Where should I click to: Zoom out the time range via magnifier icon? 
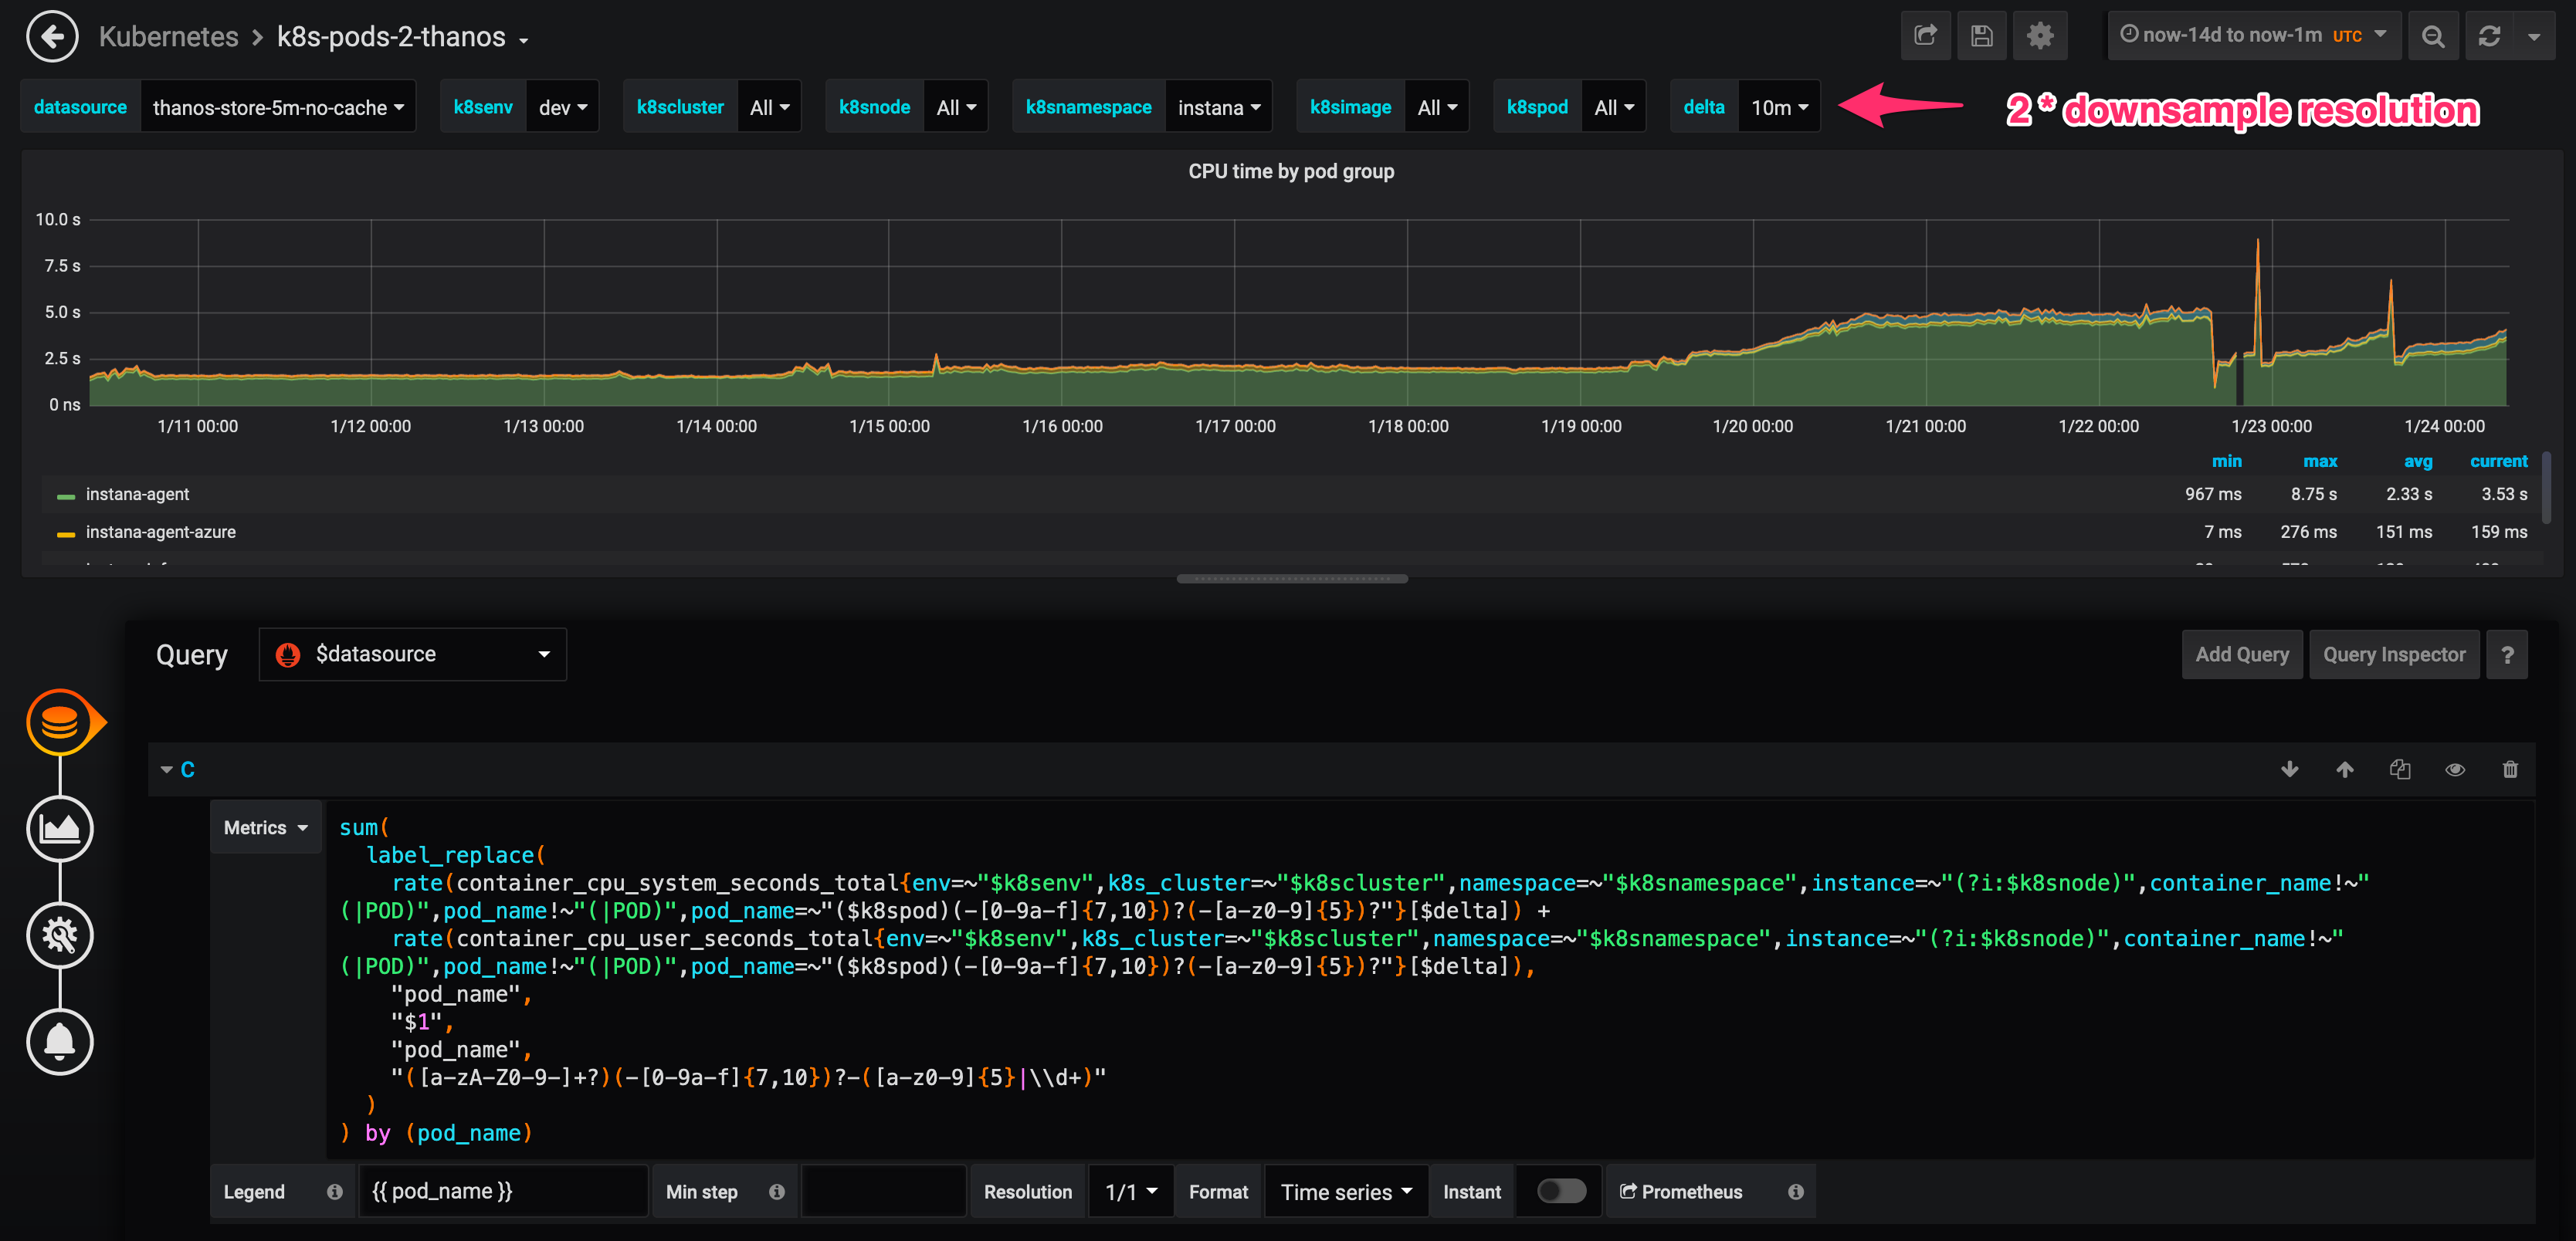pos(2433,35)
